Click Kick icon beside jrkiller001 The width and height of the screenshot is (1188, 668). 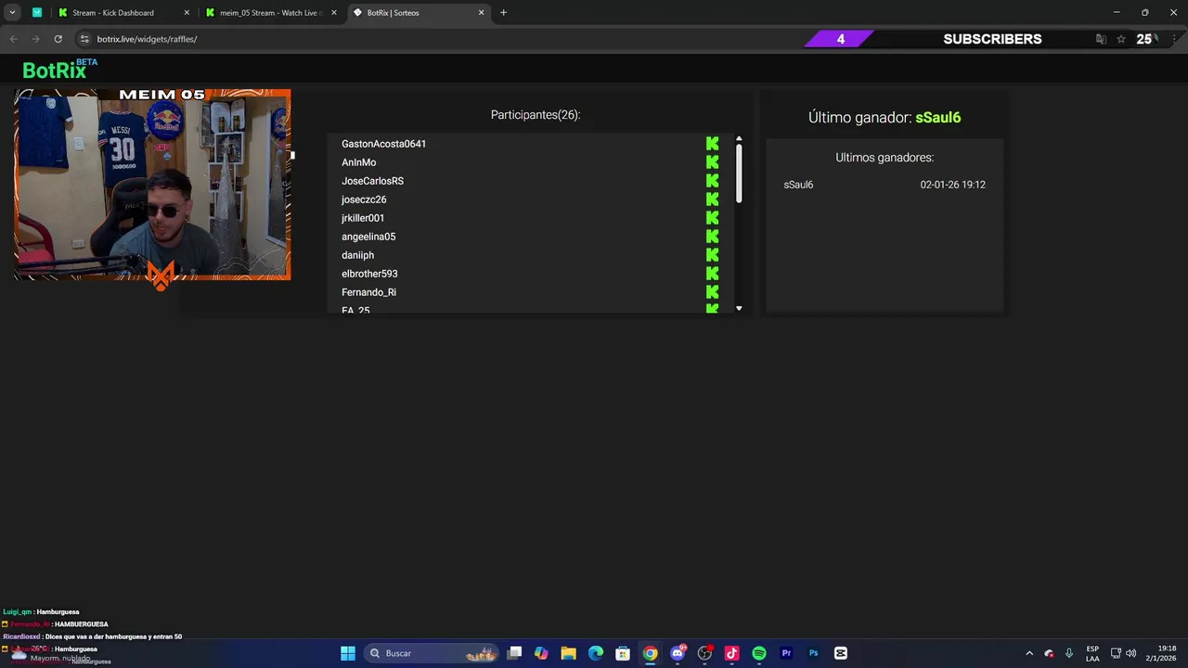pyautogui.click(x=712, y=218)
